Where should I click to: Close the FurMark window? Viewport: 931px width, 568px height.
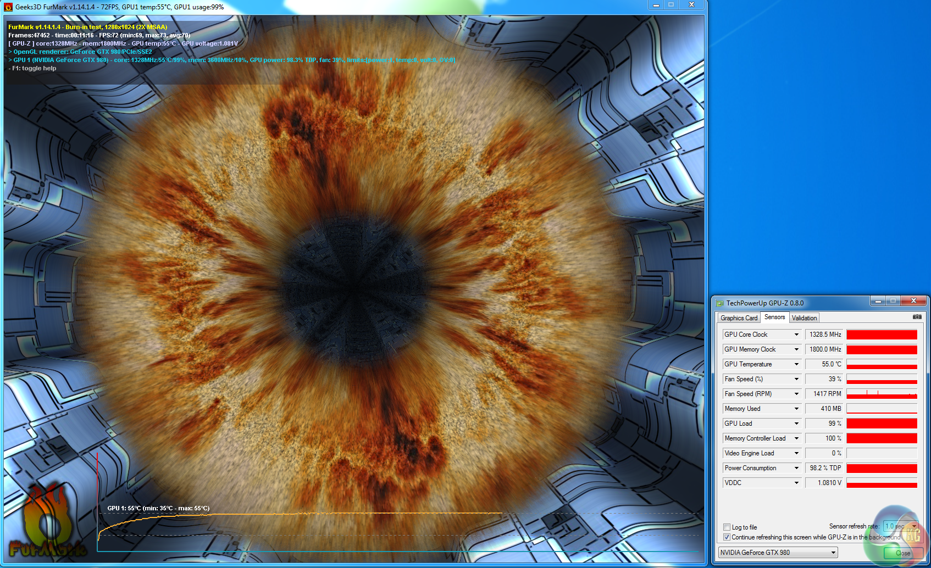coord(691,5)
